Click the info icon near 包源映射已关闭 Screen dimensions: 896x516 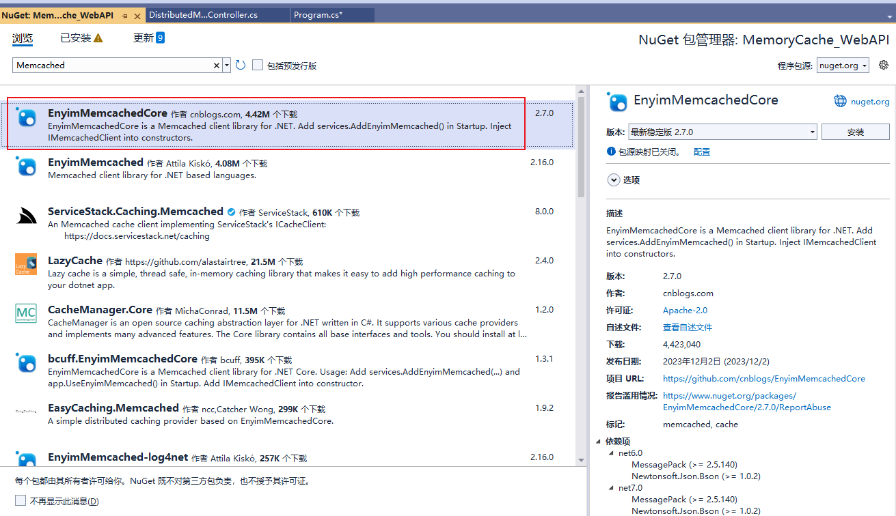[611, 152]
